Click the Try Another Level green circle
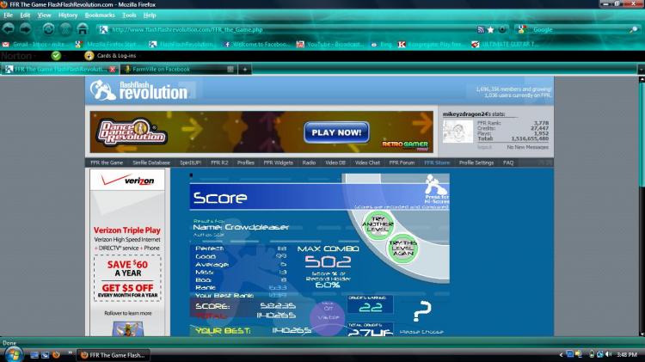The width and height of the screenshot is (645, 362). 378,224
